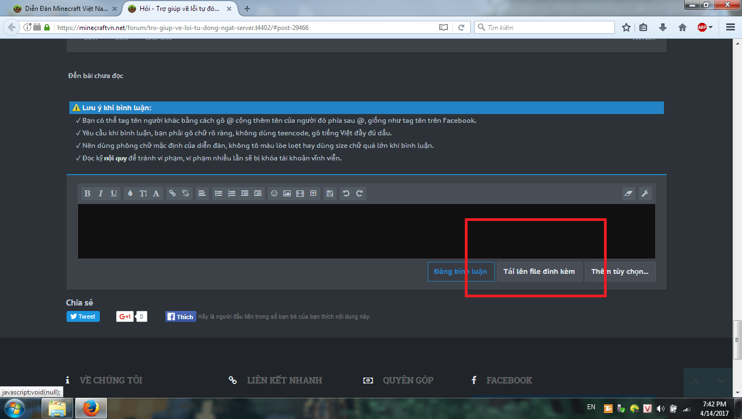Image resolution: width=742 pixels, height=419 pixels.
Task: Open Thêm tùy chọn... options
Action: pyautogui.click(x=620, y=272)
